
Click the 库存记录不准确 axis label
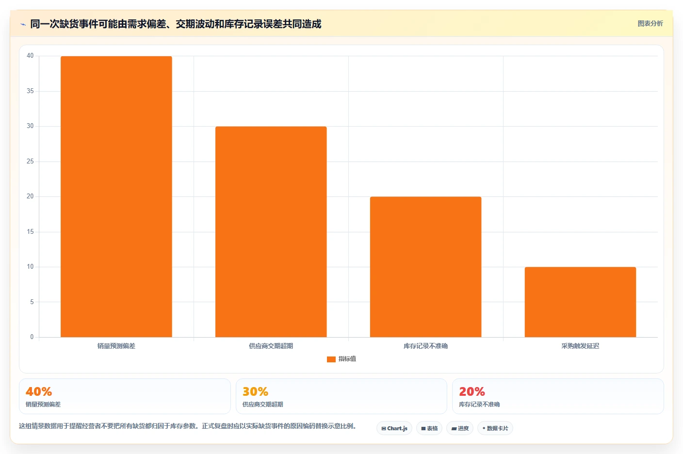(x=426, y=346)
